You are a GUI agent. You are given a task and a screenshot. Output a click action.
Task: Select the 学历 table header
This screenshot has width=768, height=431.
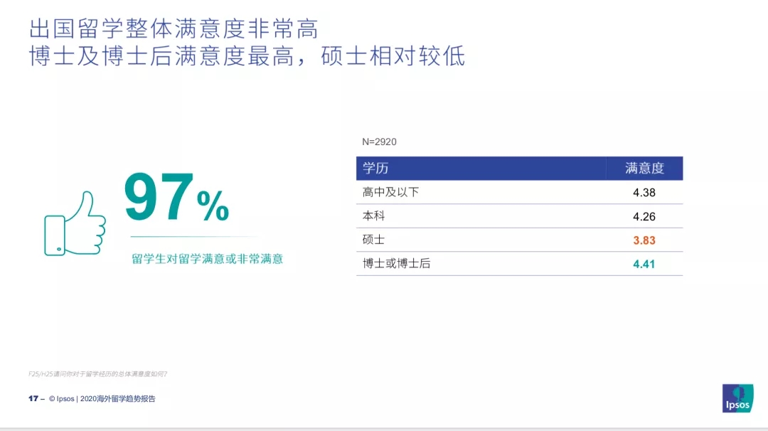pos(375,169)
